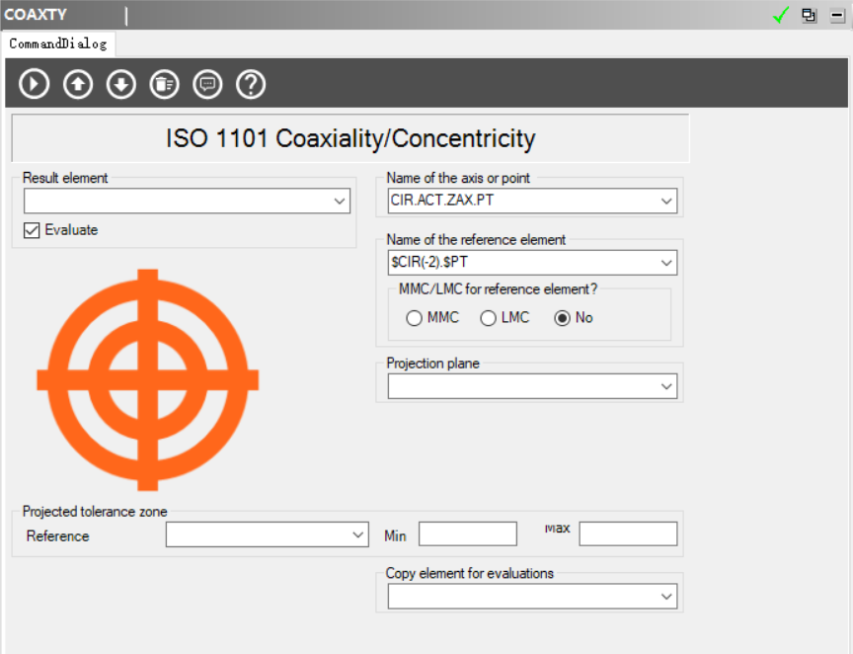The image size is (853, 654).
Task: Toggle the Evaluate checkbox
Action: 33,230
